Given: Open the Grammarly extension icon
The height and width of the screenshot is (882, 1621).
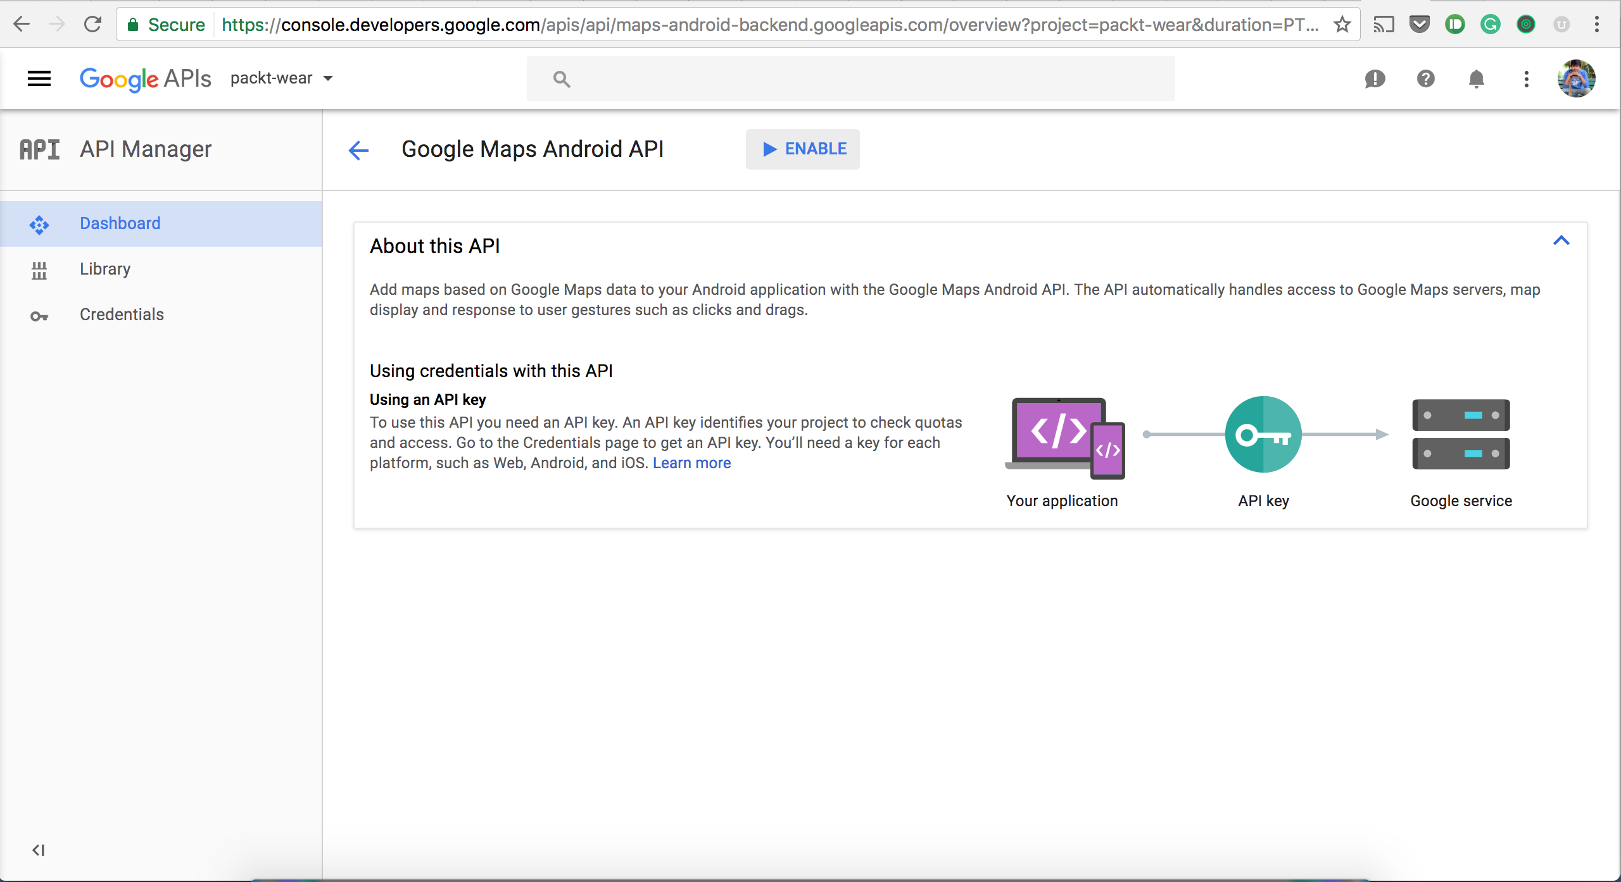Looking at the screenshot, I should pos(1491,25).
